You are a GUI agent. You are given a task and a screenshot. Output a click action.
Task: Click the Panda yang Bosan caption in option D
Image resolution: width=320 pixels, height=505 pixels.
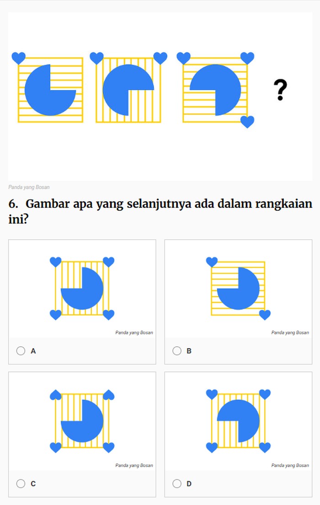click(x=290, y=465)
